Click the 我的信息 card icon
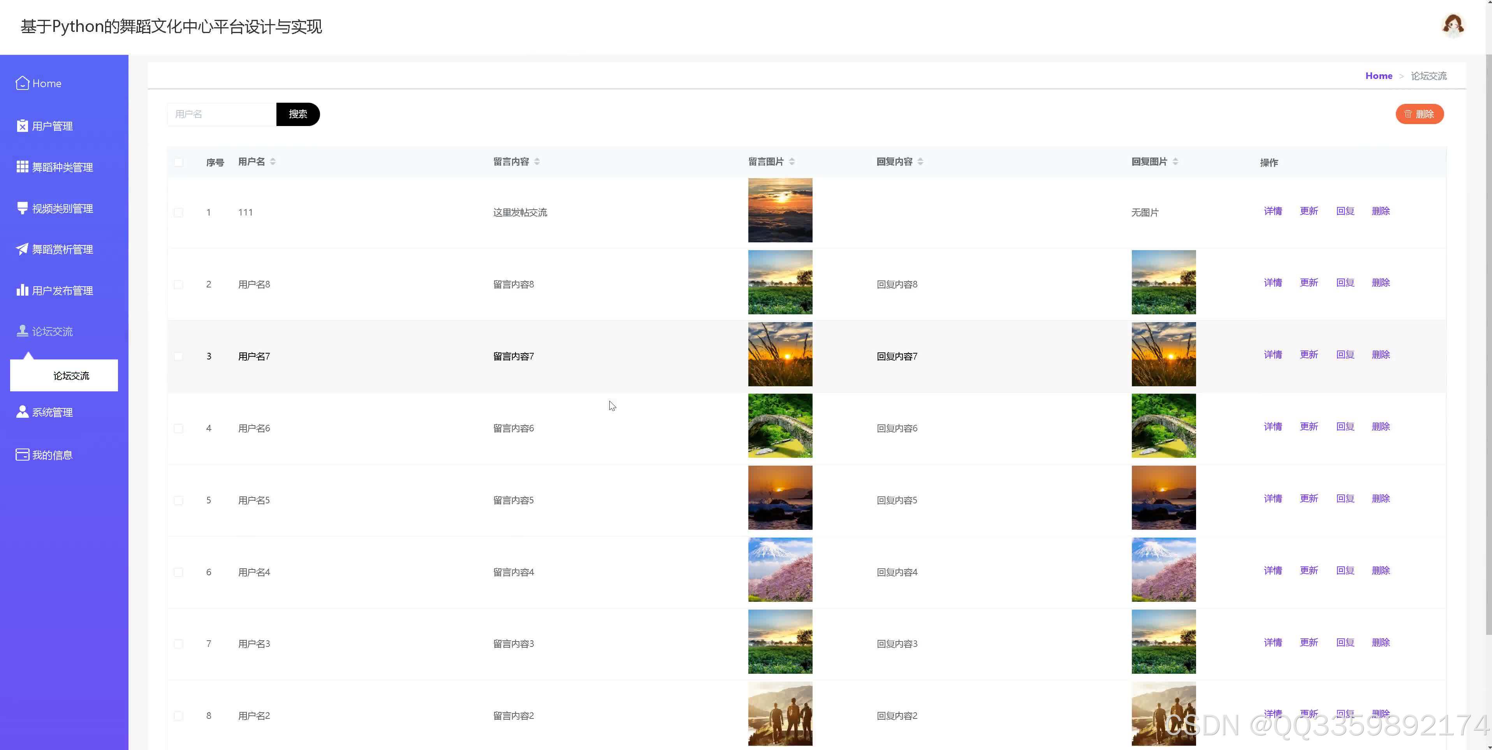This screenshot has width=1492, height=750. [x=22, y=454]
